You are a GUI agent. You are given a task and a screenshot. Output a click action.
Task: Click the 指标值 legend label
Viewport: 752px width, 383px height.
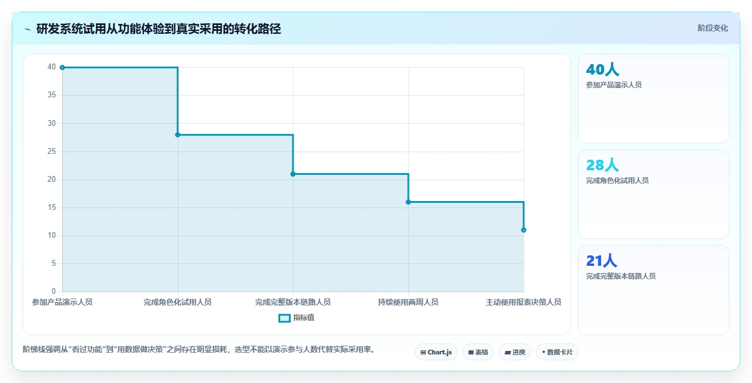point(303,318)
